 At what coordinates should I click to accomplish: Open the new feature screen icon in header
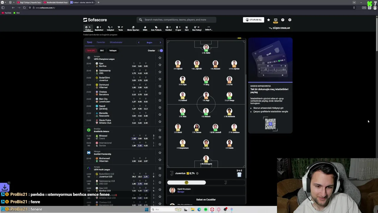click(276, 20)
